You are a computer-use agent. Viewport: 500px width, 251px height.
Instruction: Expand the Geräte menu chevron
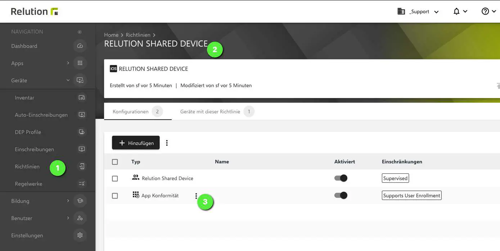[x=68, y=80]
